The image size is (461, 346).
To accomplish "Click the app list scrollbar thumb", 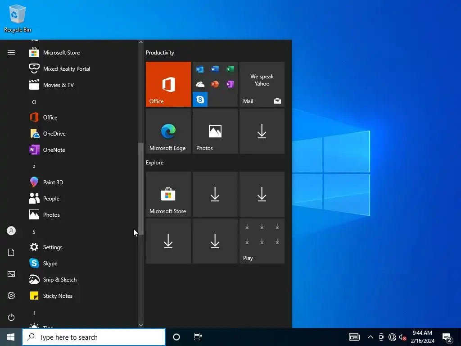I will point(141,189).
